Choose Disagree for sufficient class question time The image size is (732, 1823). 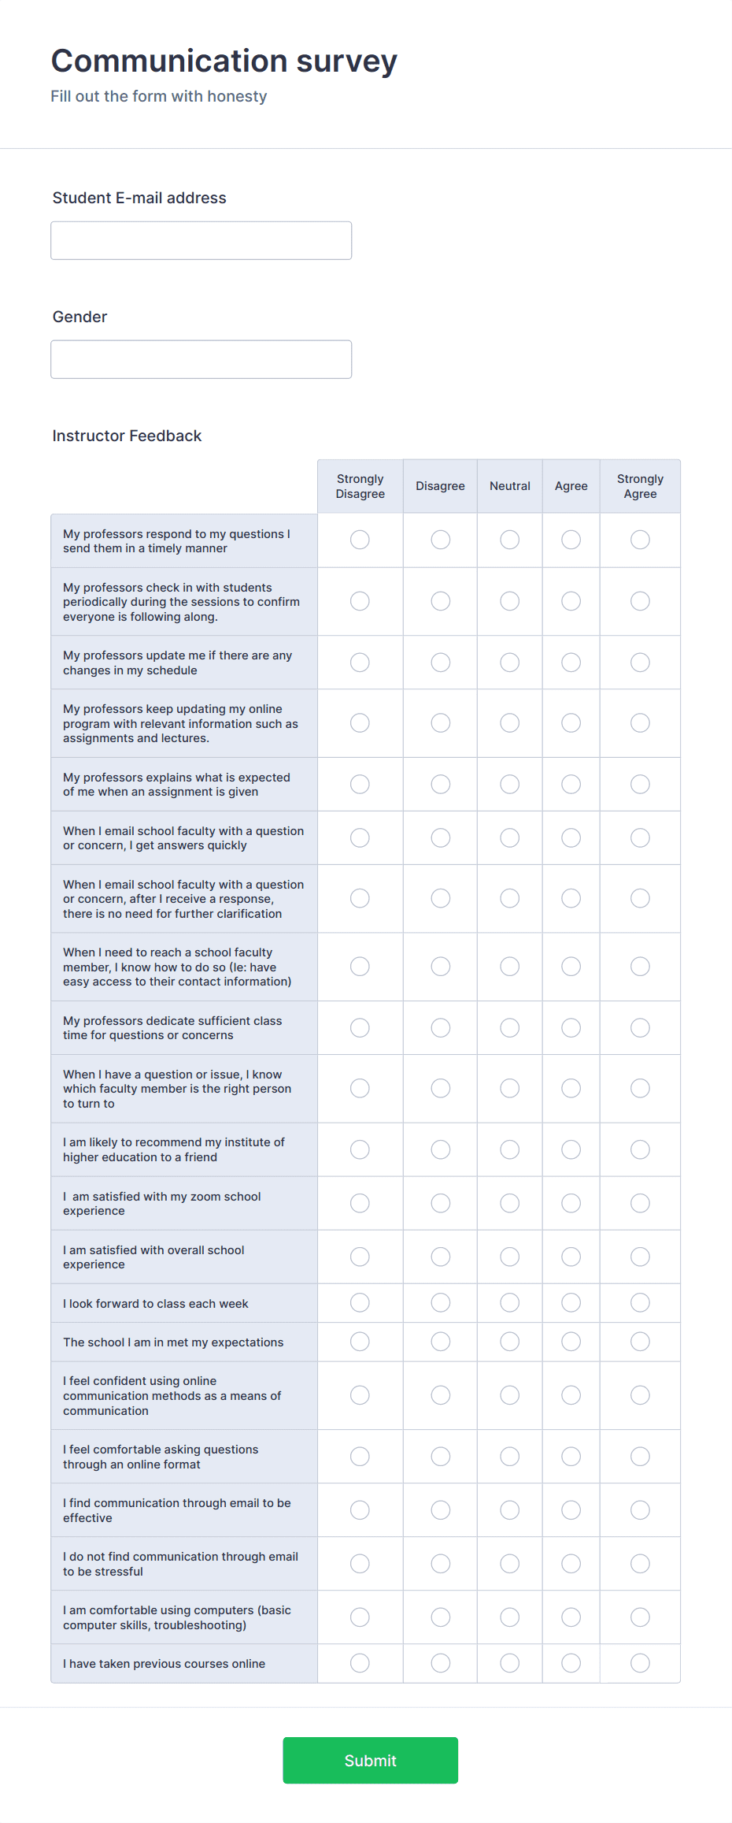click(x=440, y=1027)
